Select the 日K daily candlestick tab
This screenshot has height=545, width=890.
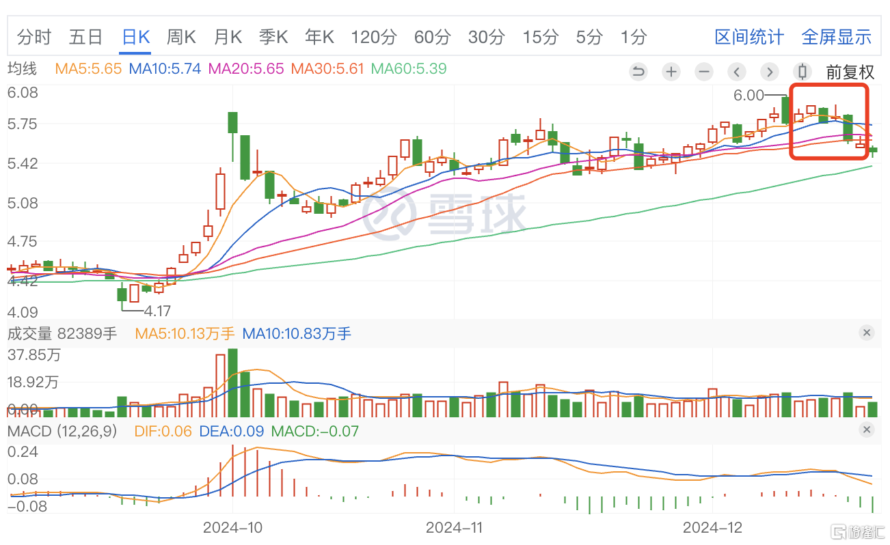[x=135, y=37]
